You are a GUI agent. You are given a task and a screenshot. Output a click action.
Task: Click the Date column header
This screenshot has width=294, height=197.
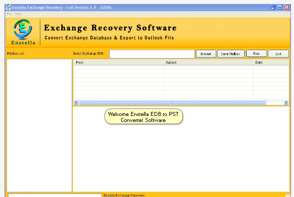271,63
